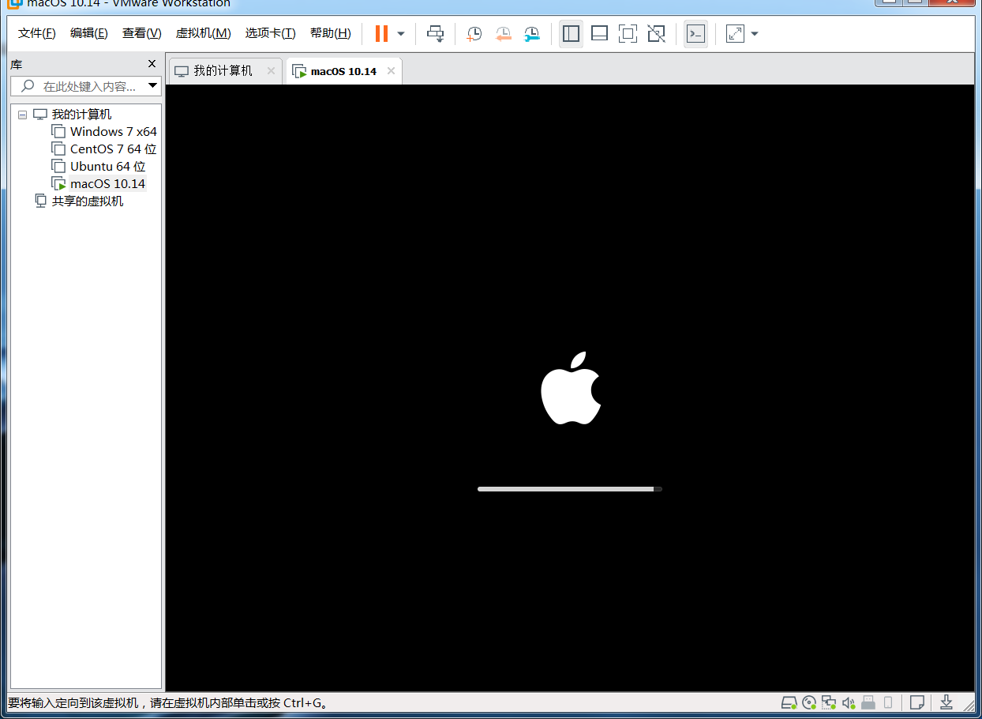Open the snapshot manager

(x=531, y=33)
